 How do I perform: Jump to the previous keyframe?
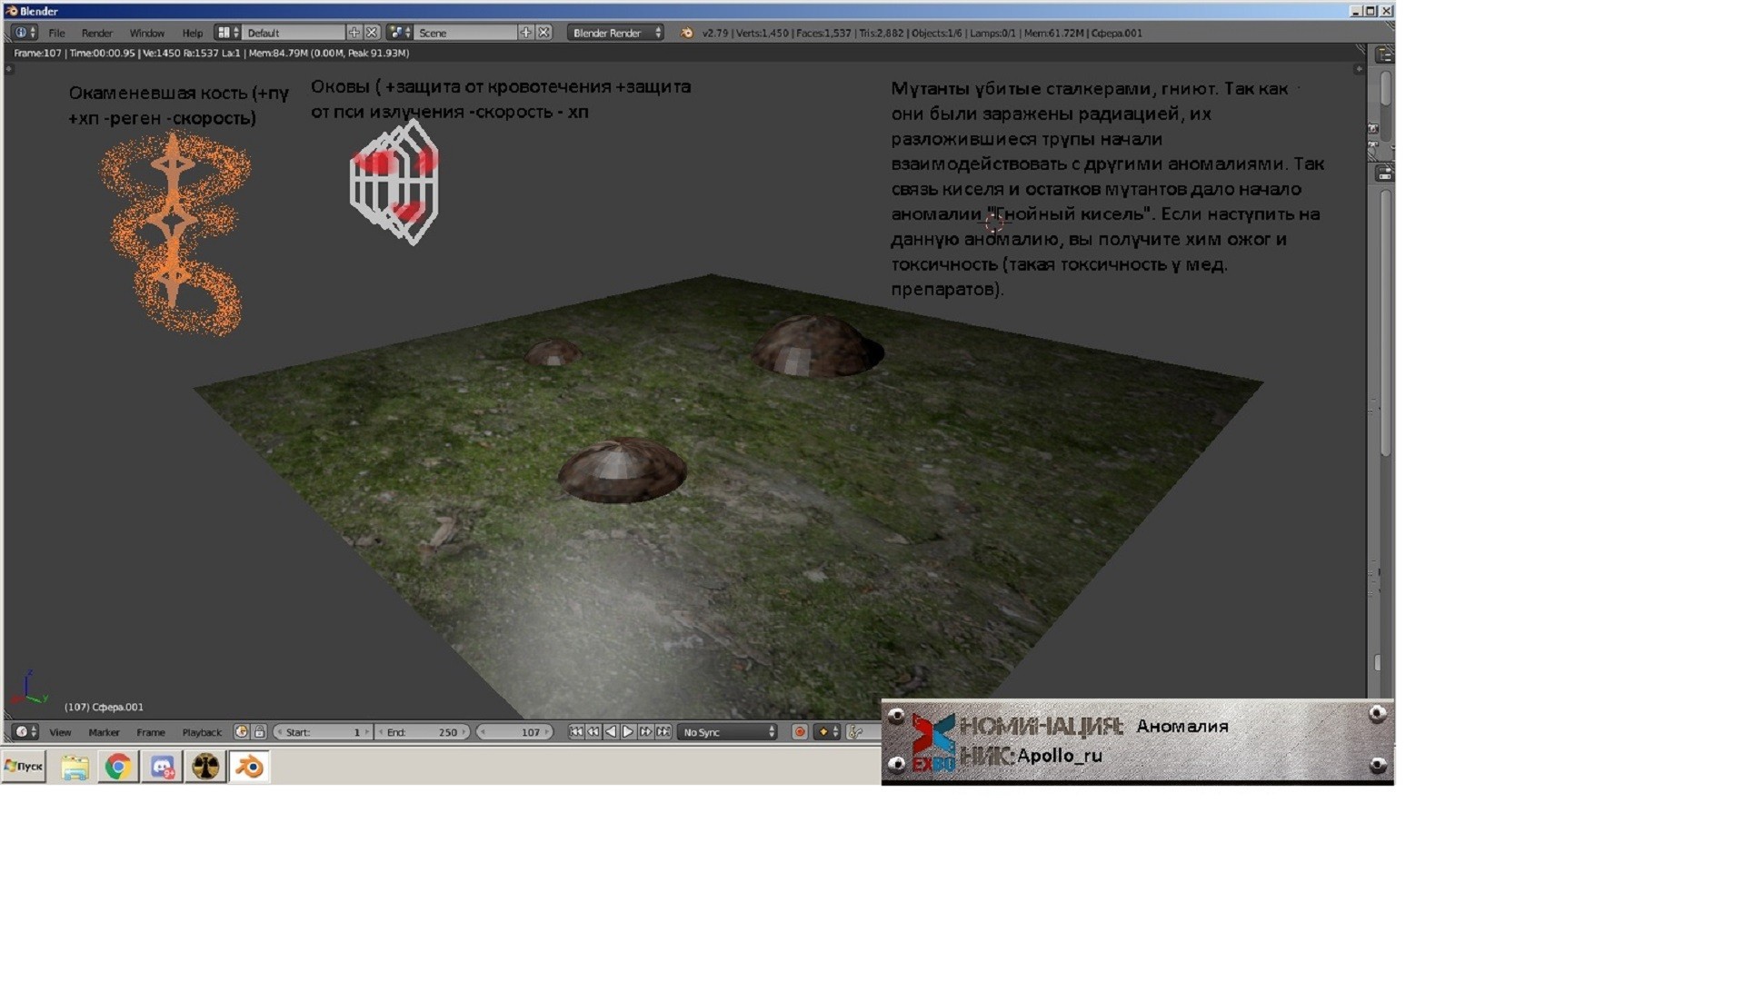pyautogui.click(x=593, y=731)
